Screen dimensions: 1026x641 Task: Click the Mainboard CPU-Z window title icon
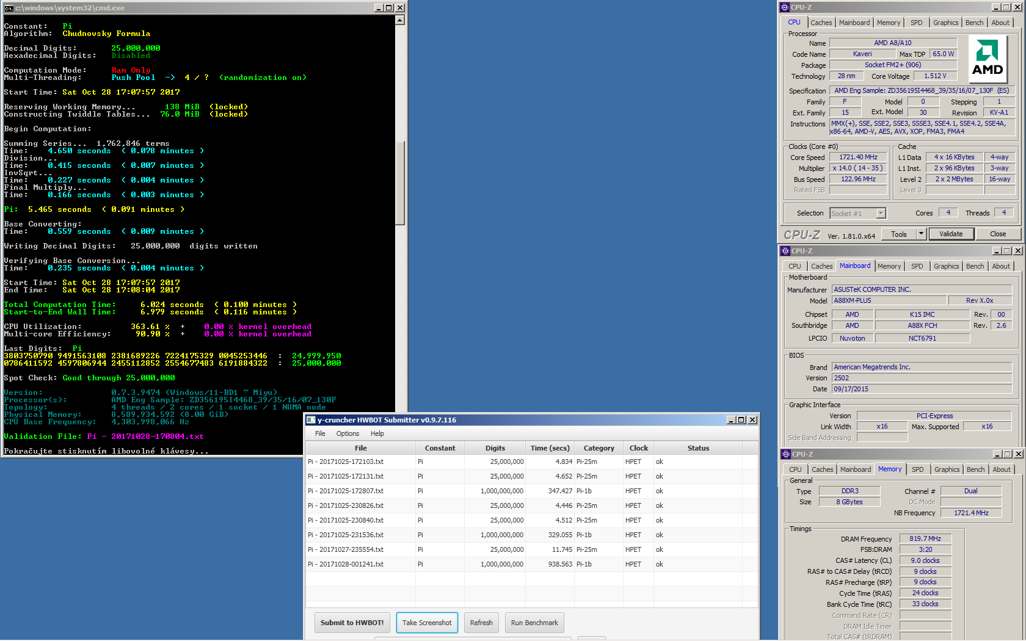point(786,251)
